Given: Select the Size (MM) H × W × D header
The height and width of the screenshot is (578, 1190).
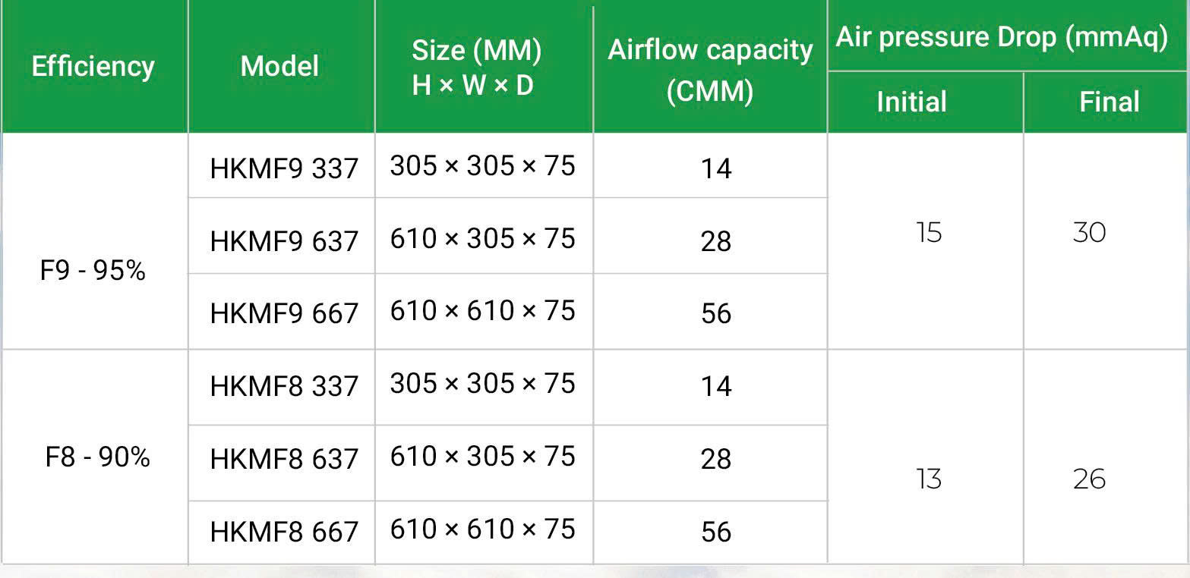Looking at the screenshot, I should [477, 68].
